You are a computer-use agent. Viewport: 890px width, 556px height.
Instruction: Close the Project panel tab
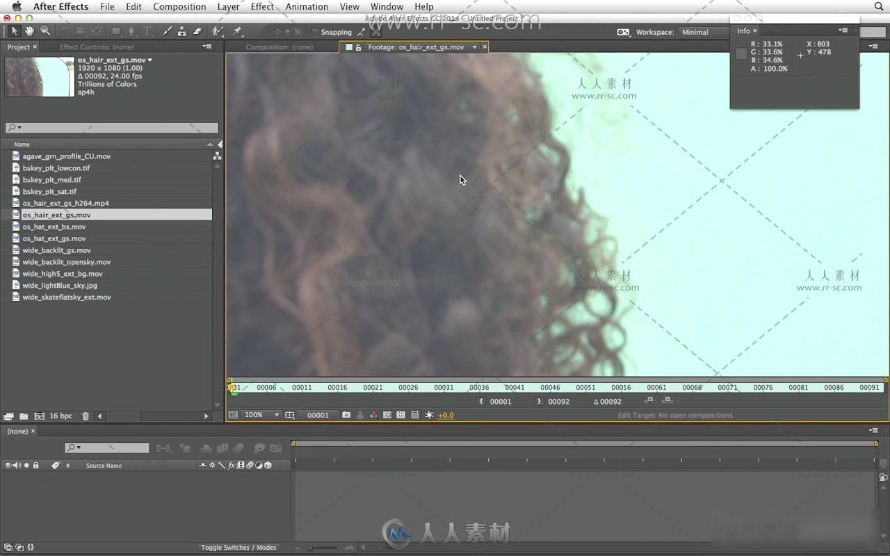point(35,47)
